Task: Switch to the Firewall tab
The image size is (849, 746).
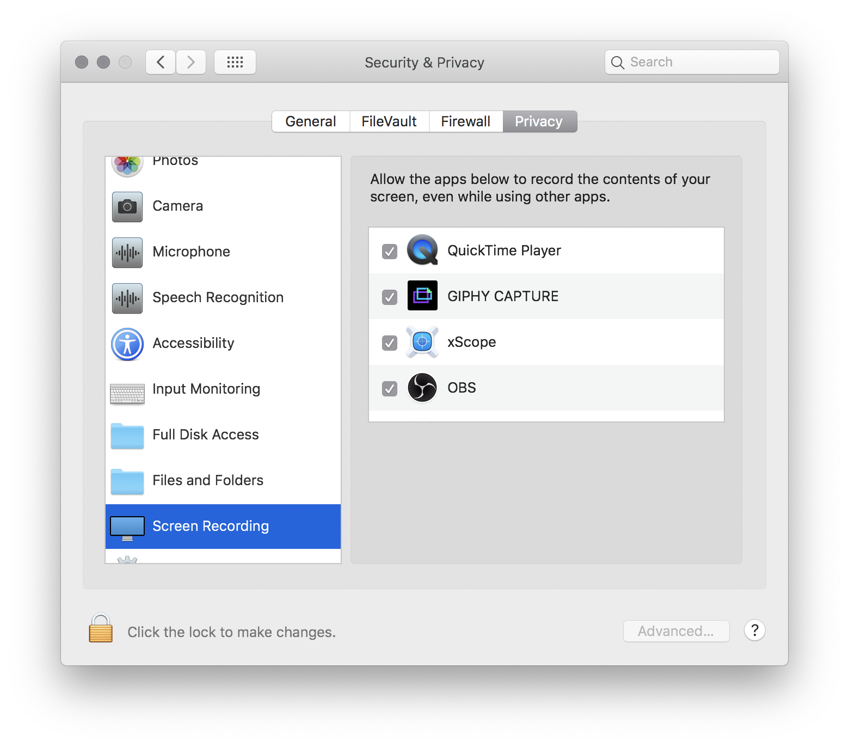Action: [466, 121]
